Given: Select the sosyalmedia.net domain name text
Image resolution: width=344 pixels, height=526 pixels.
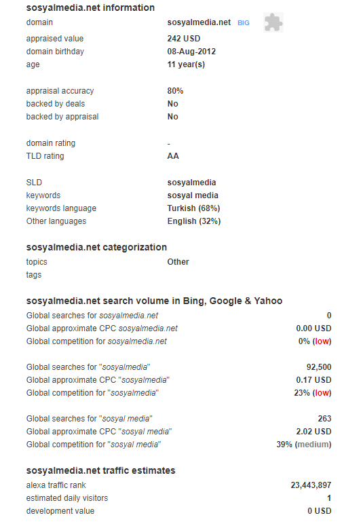Looking at the screenshot, I should pyautogui.click(x=199, y=22).
